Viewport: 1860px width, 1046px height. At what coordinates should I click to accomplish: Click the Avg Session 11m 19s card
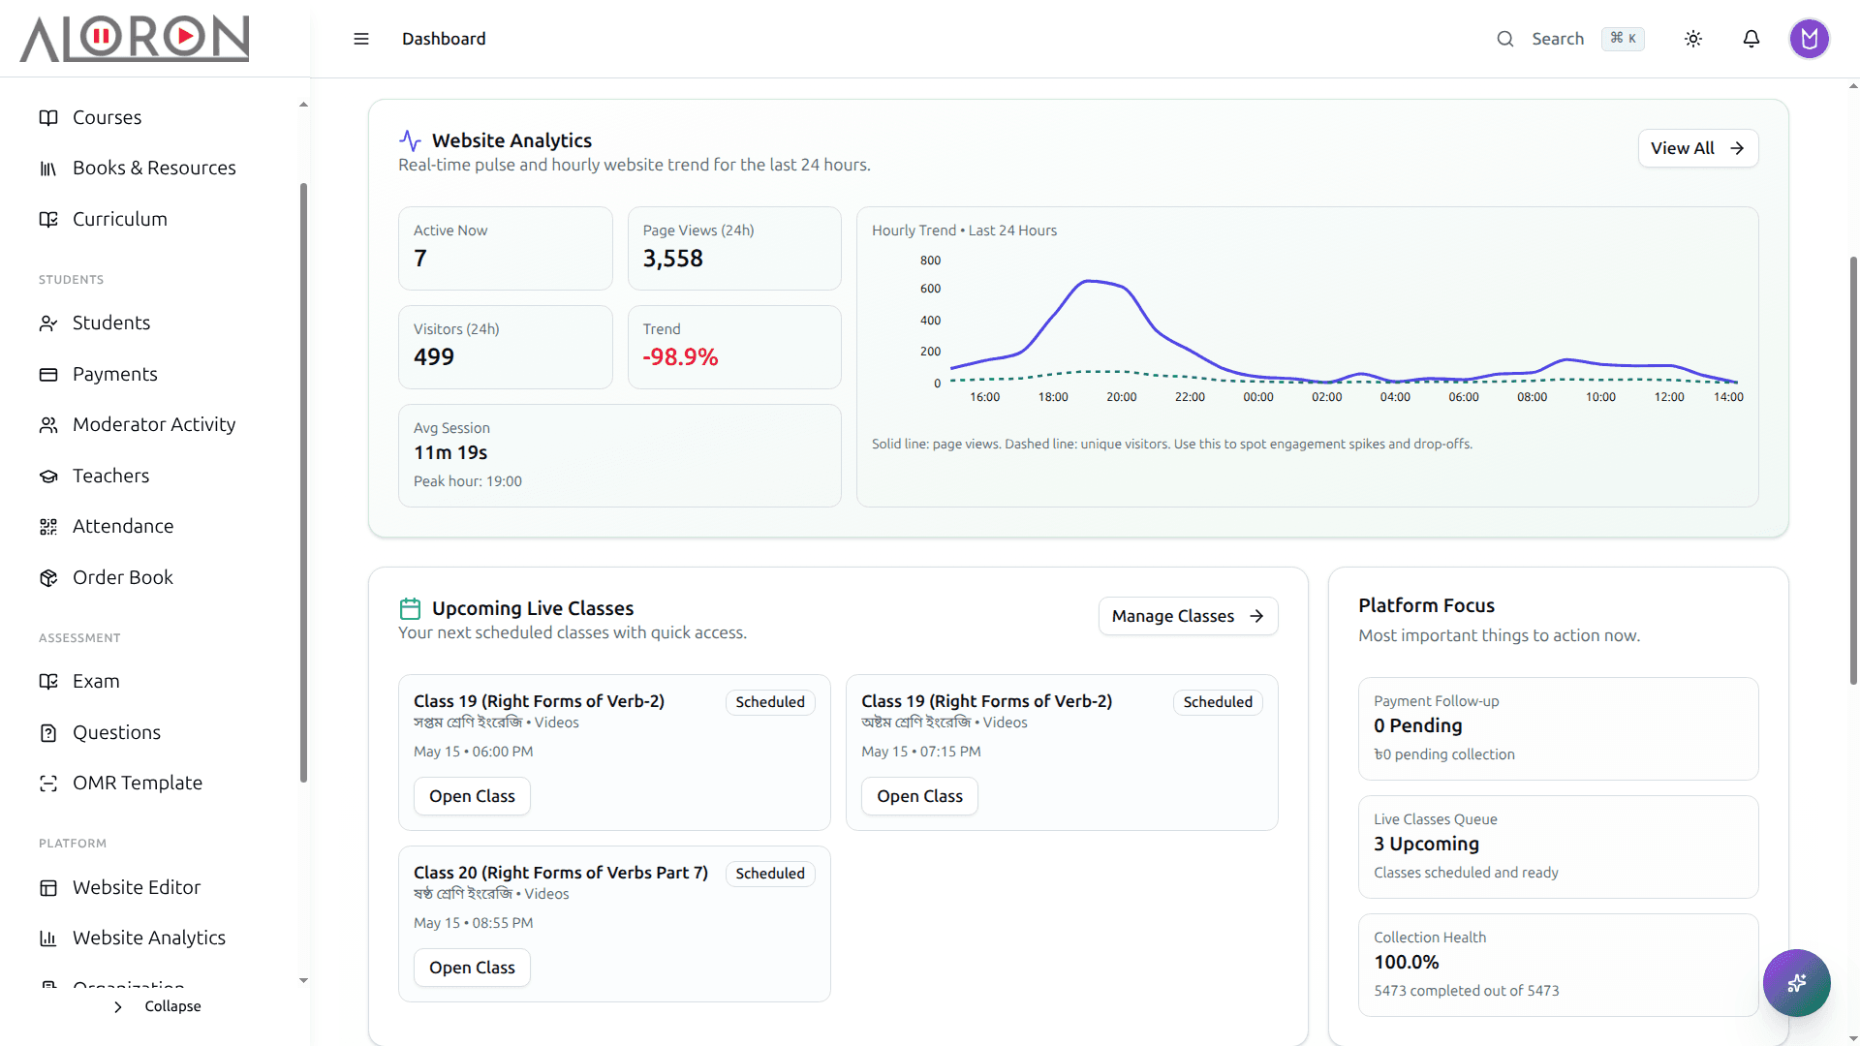point(620,455)
